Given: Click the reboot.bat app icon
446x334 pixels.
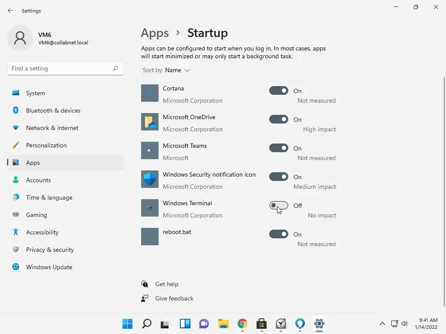Looking at the screenshot, I should click(150, 236).
